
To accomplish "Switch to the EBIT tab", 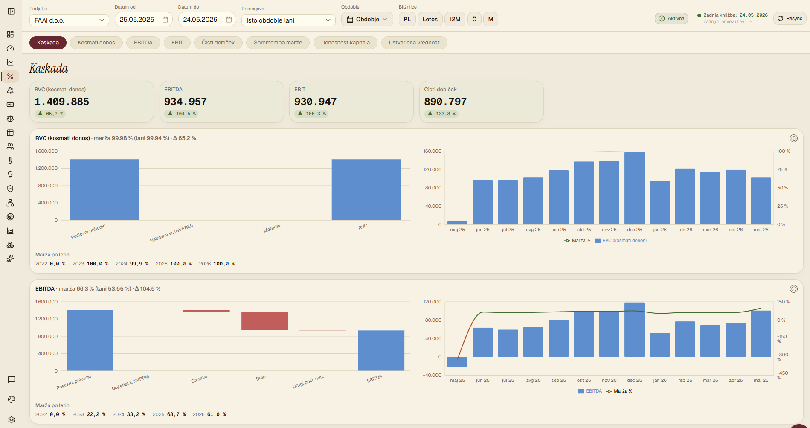I will (177, 43).
